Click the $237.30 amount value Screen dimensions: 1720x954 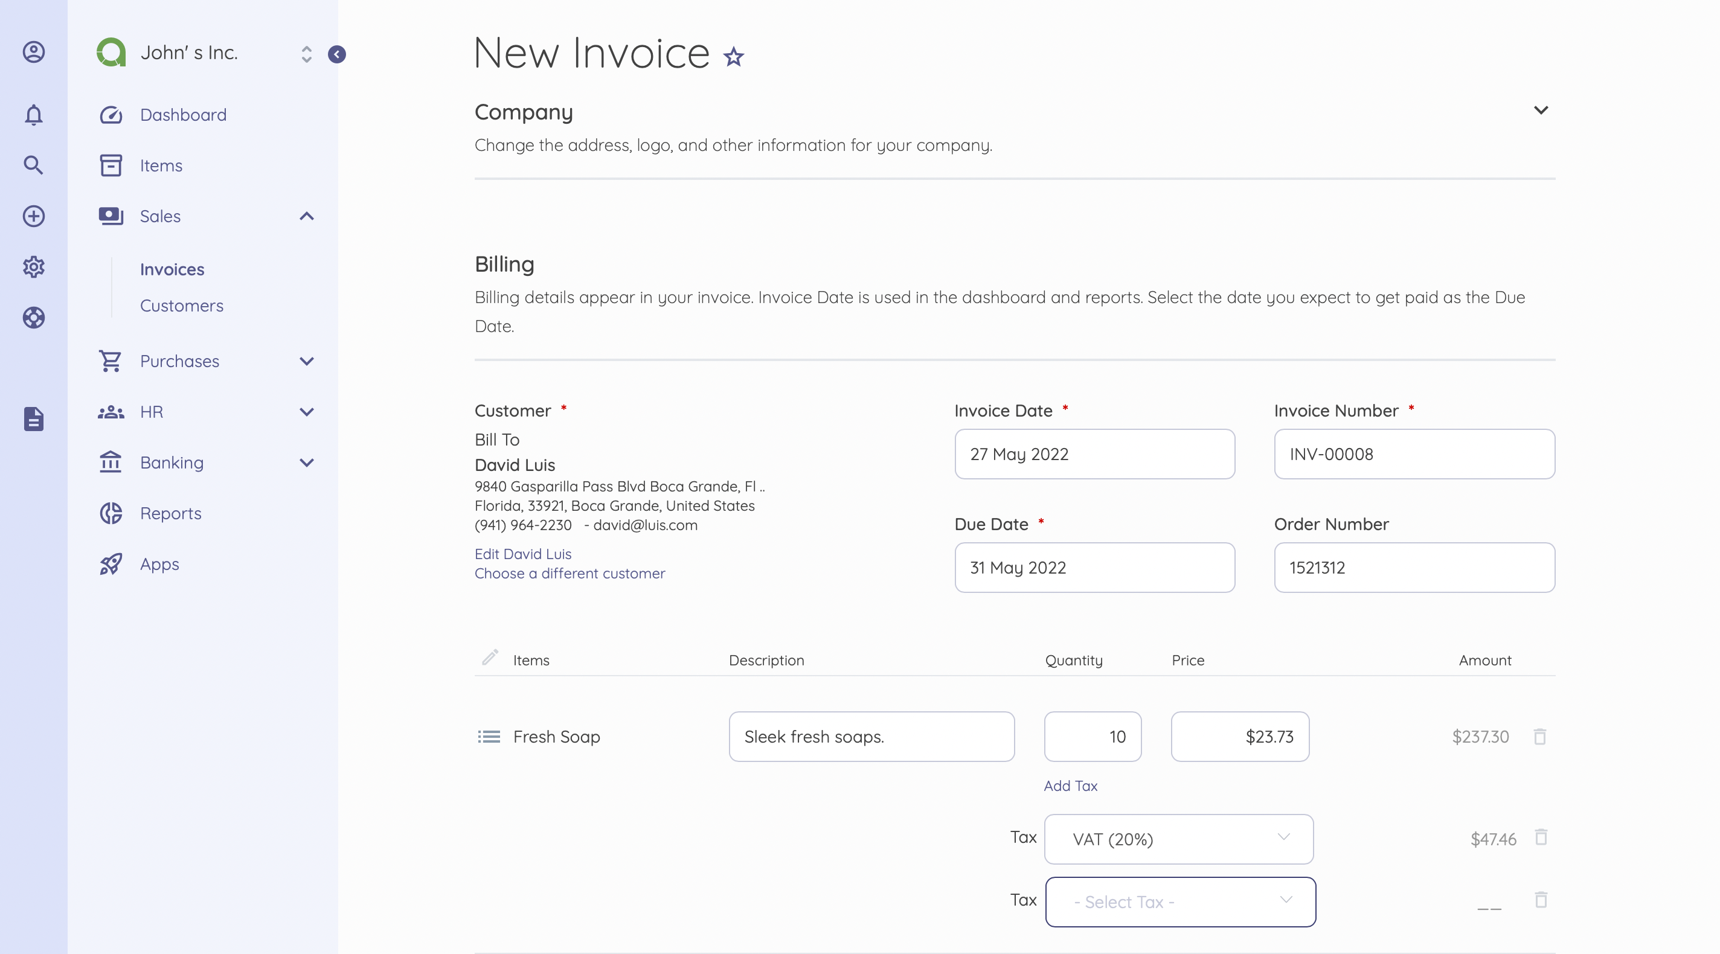click(1480, 737)
